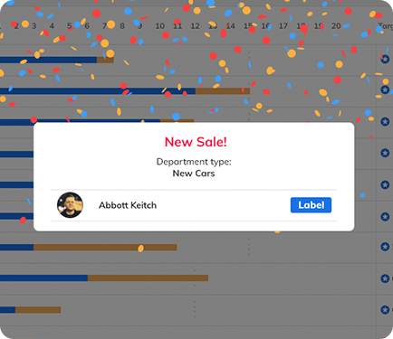Click the target star in the fifth row
393x339 pixels.
click(x=385, y=184)
